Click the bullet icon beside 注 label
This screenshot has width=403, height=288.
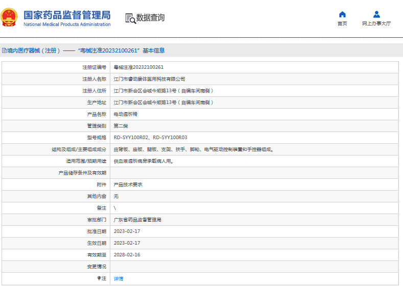[99, 278]
